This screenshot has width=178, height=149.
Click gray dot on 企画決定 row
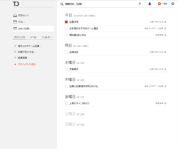click(165, 22)
